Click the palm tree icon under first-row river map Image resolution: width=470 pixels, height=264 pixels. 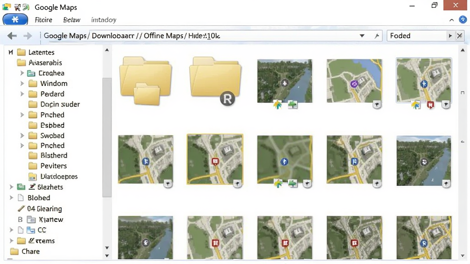click(x=278, y=105)
